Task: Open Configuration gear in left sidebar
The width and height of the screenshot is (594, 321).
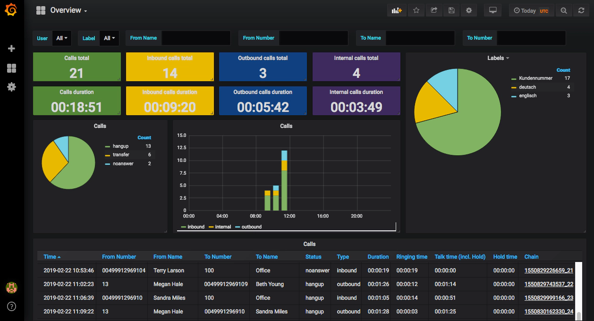Action: click(x=12, y=87)
